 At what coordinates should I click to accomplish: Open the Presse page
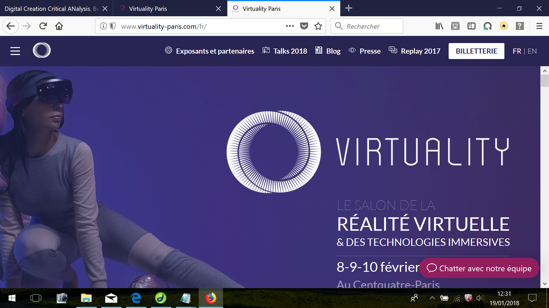click(x=365, y=51)
